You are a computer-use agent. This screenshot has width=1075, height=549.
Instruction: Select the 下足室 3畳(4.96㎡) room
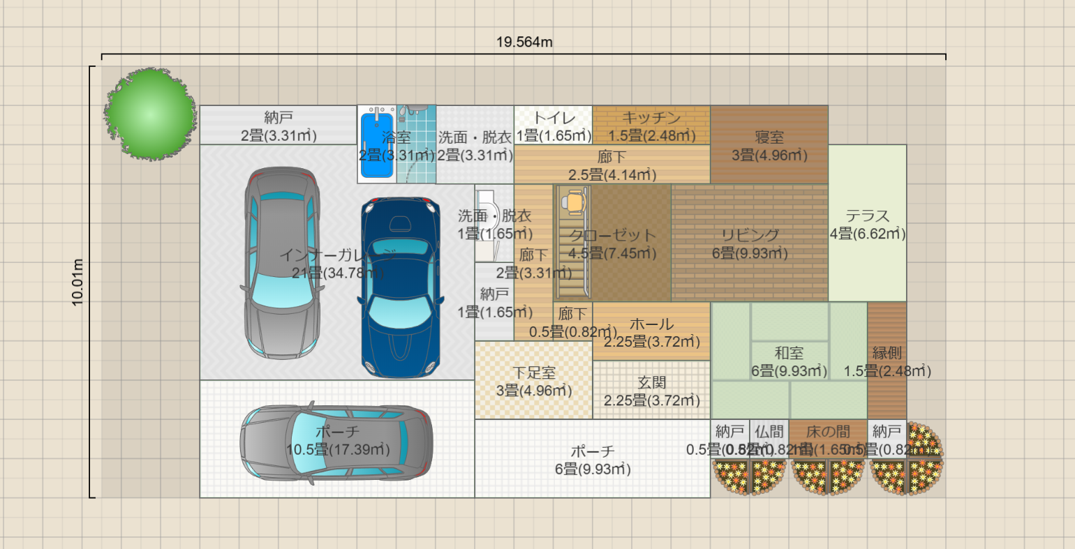tap(534, 380)
